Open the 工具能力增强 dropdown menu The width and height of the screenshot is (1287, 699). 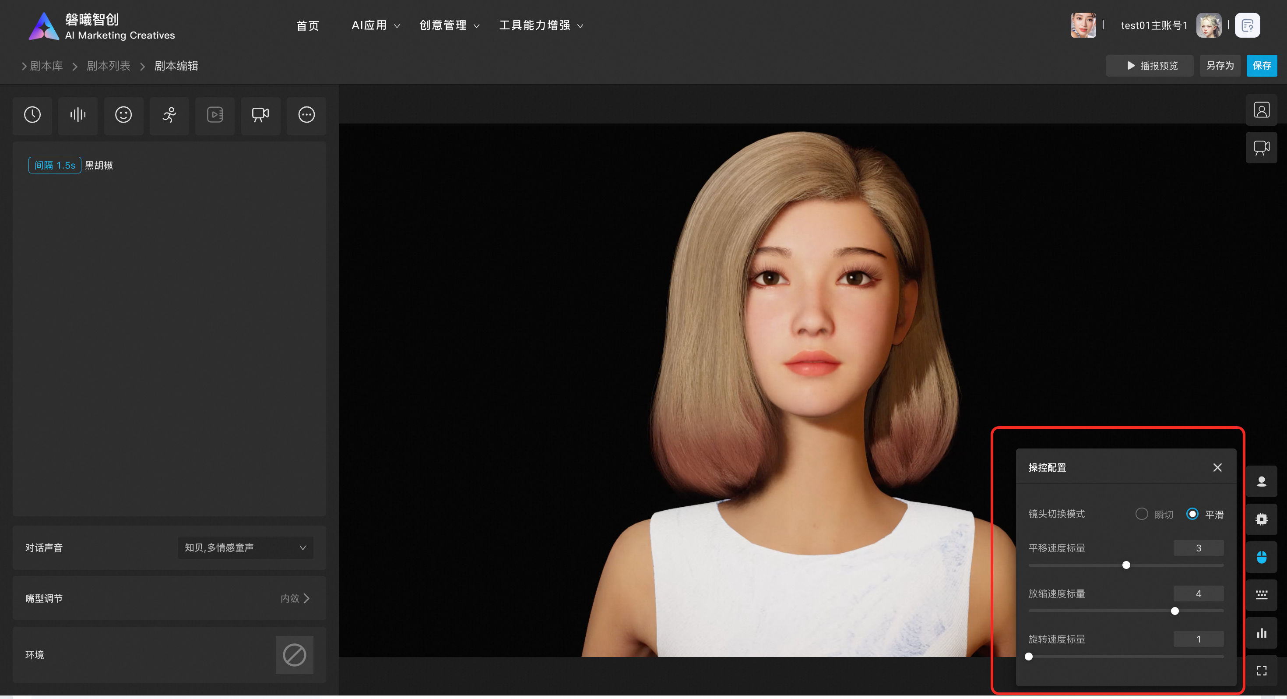pos(541,25)
